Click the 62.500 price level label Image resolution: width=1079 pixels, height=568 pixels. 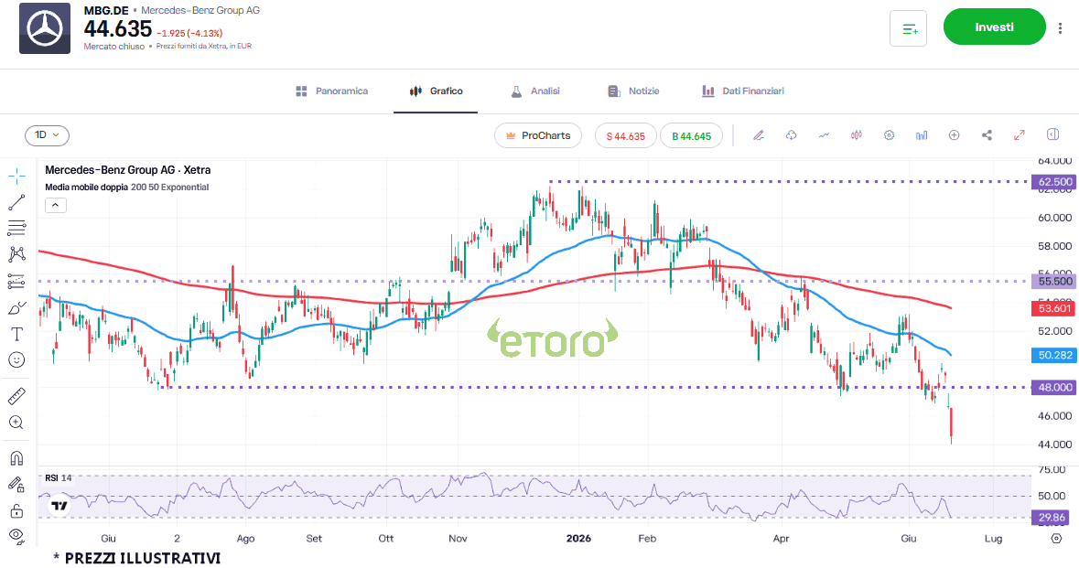pyautogui.click(x=1054, y=182)
